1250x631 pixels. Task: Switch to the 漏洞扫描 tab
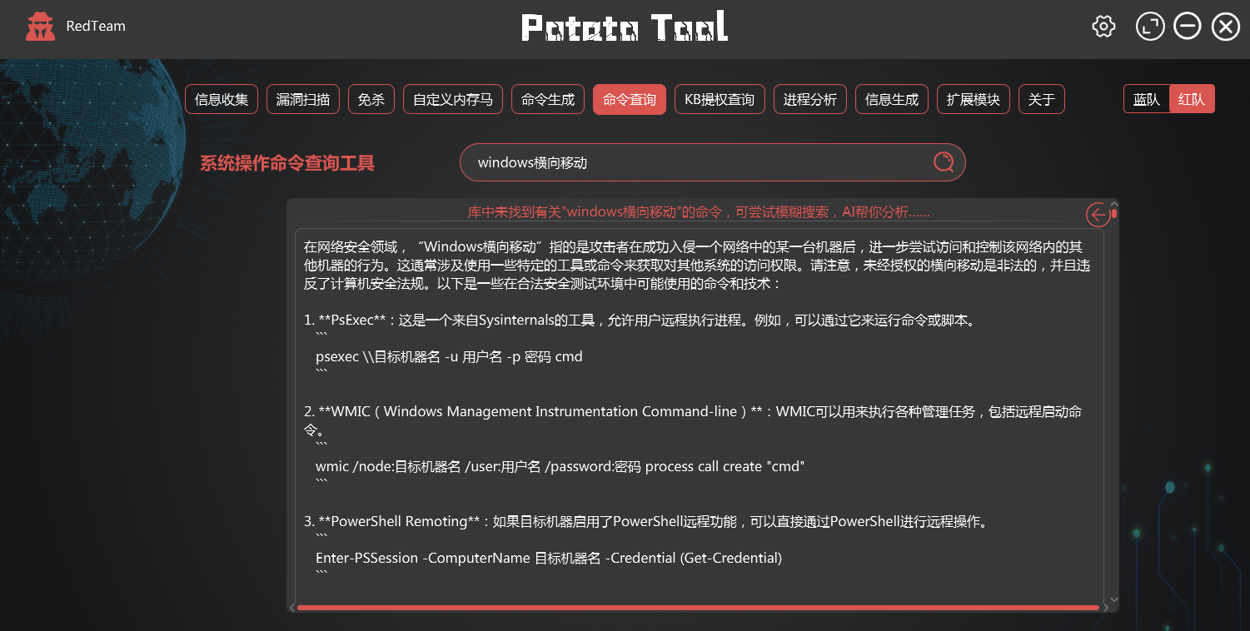(303, 100)
